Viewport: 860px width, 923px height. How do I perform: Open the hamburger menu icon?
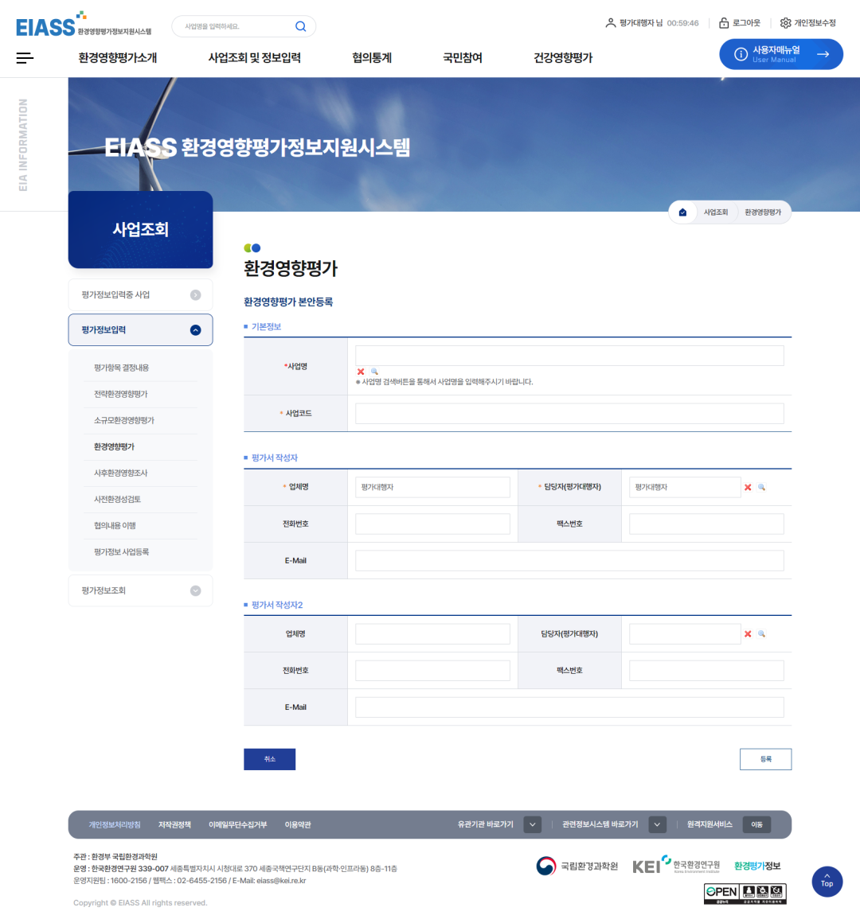[25, 58]
